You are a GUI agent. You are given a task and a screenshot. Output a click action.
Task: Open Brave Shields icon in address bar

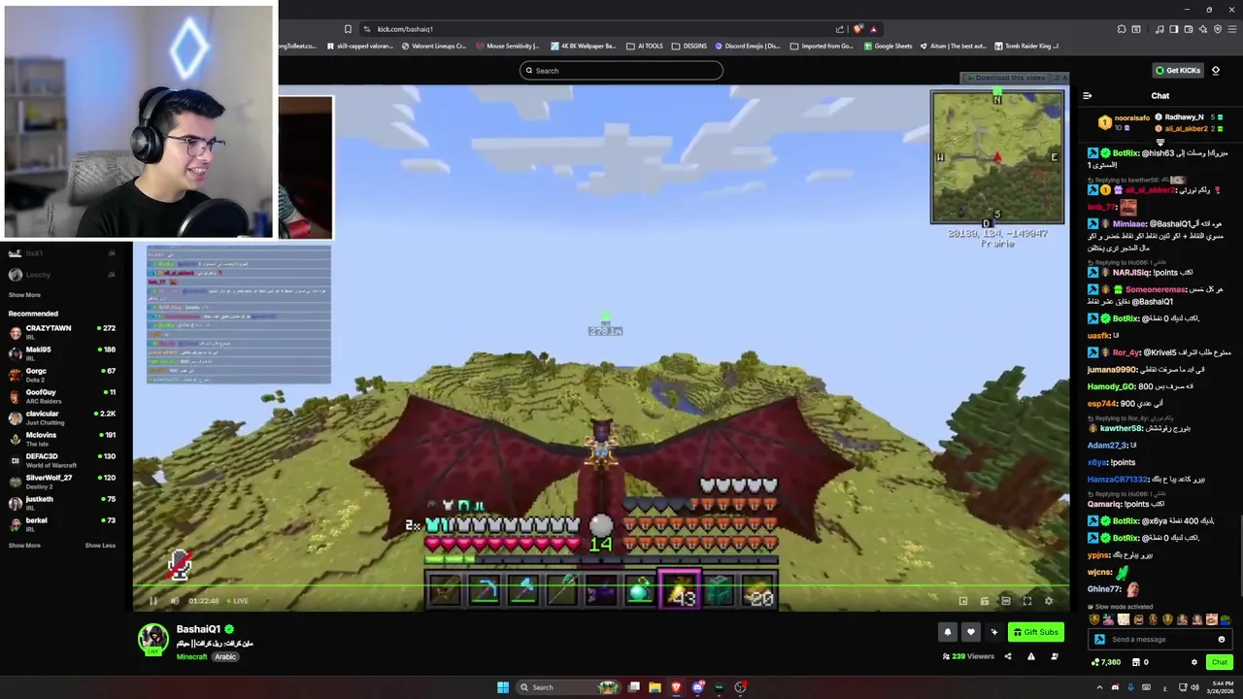tap(857, 29)
